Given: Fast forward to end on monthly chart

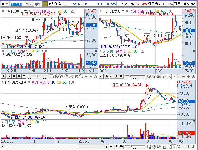Looking at the screenshot, I should [x=24, y=76].
